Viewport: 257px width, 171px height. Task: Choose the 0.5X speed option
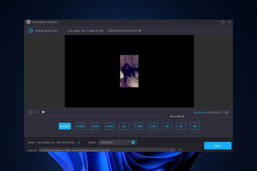[95, 126]
